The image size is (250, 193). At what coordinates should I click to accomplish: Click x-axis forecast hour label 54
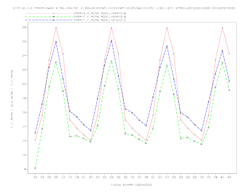click(160, 177)
